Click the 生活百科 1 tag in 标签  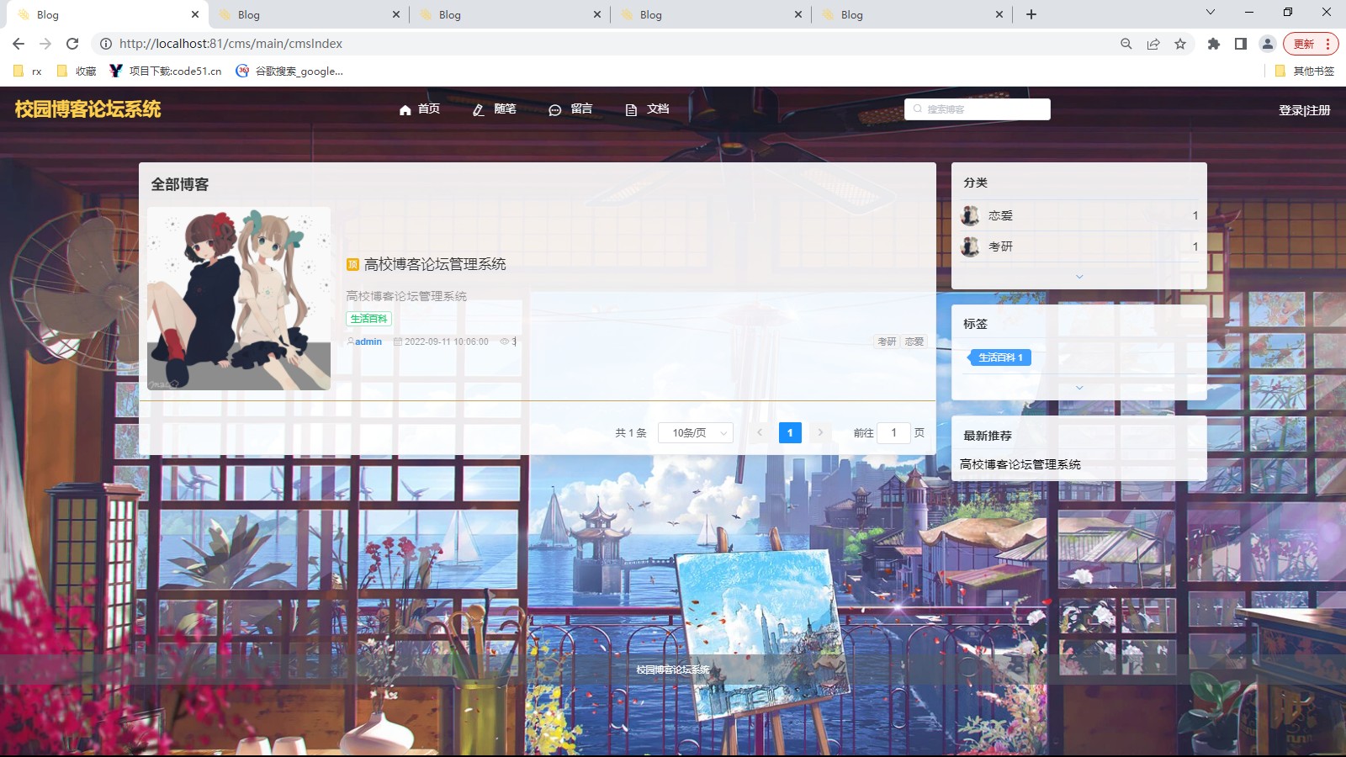click(999, 357)
